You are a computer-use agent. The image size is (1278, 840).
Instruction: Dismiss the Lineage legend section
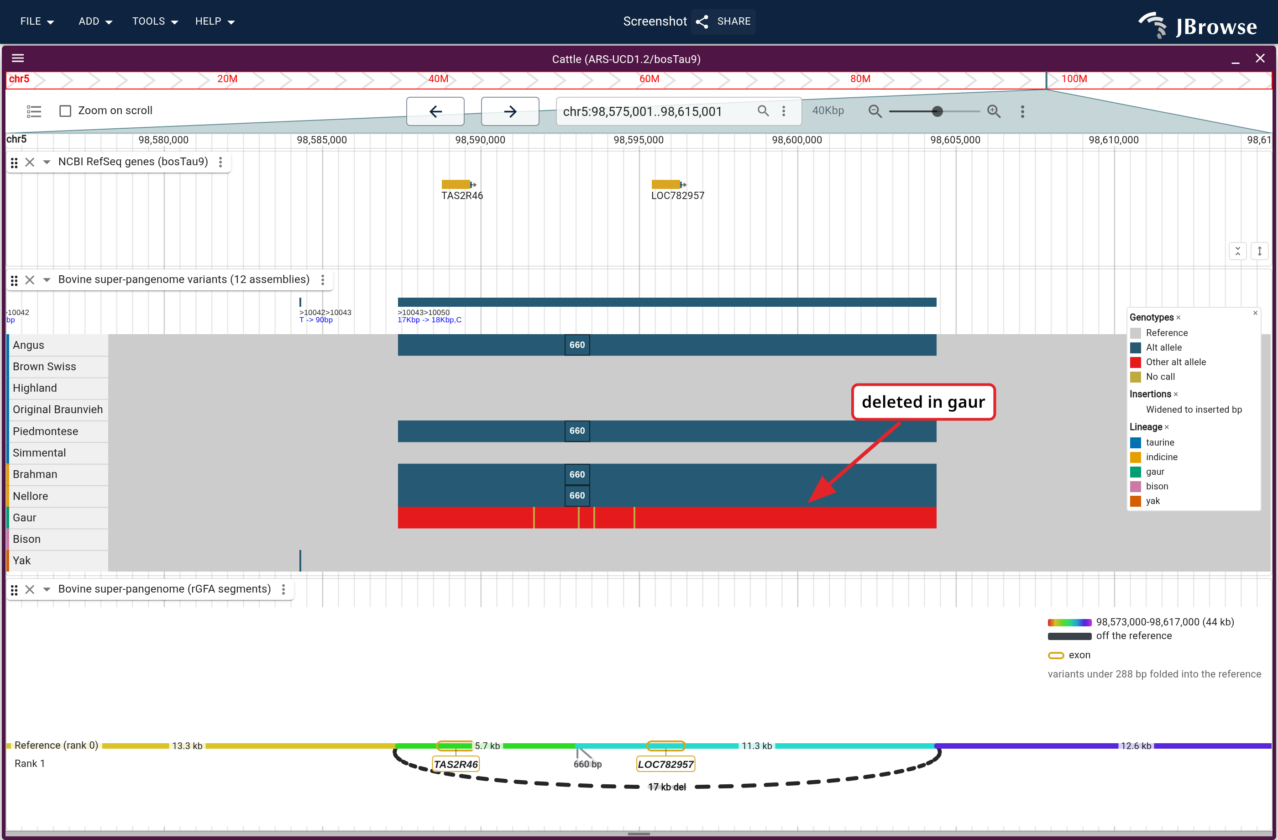(1167, 427)
